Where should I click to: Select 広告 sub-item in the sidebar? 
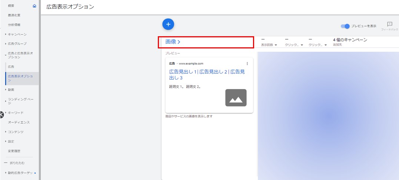click(x=11, y=67)
